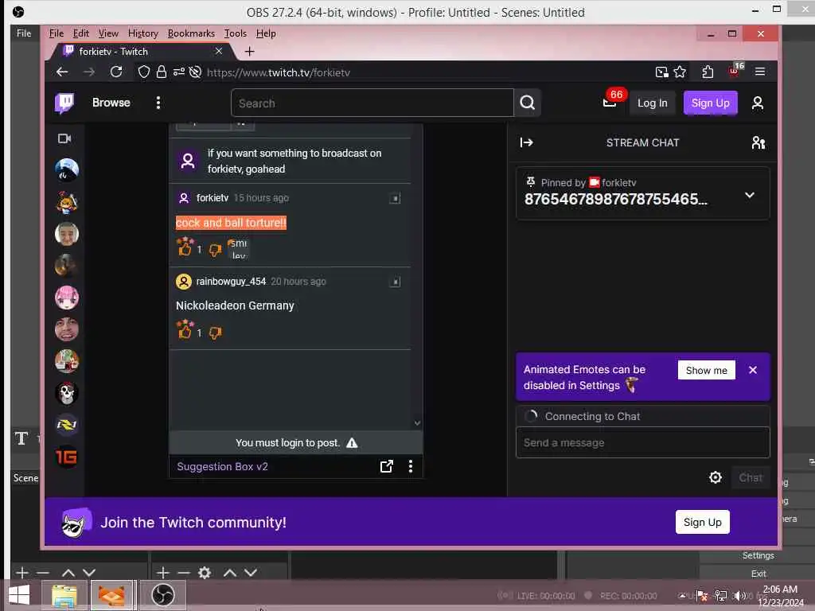Image resolution: width=815 pixels, height=611 pixels.
Task: Click the Twitch logo home icon
Action: pos(65,103)
